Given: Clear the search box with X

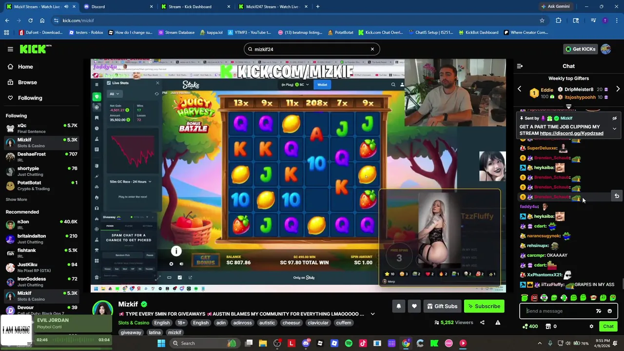Looking at the screenshot, I should click(x=372, y=49).
